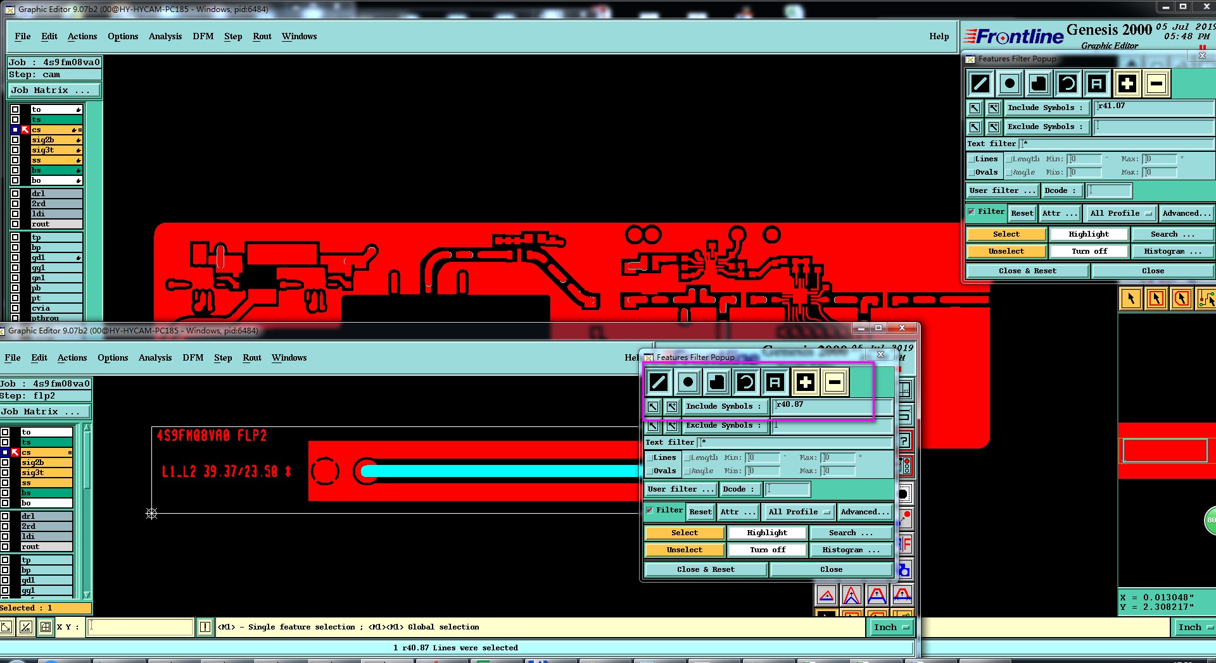Click the add-symbol arrow icon beside Include Symbols, cam popup
Image resolution: width=1216 pixels, height=663 pixels.
point(994,108)
